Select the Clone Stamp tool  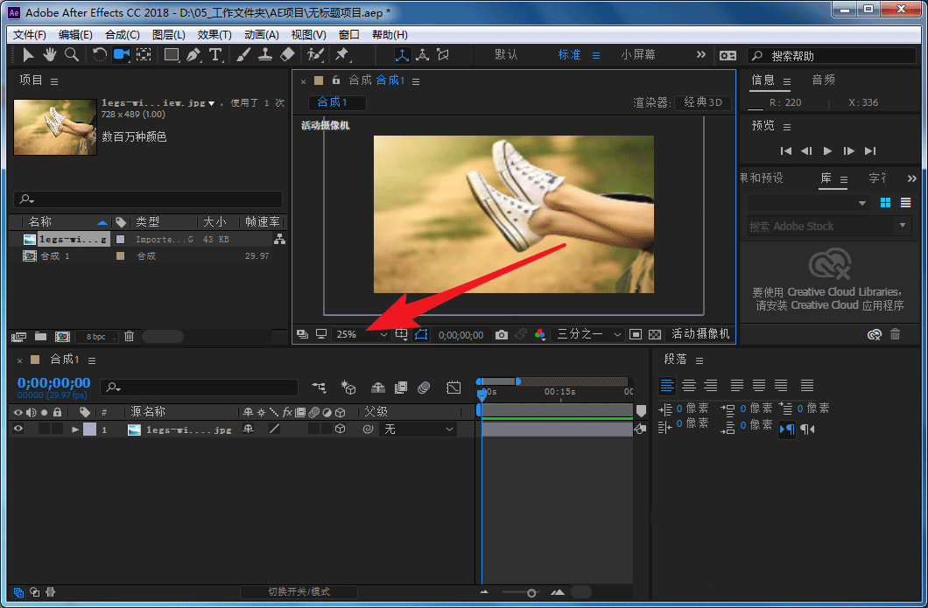pos(265,54)
